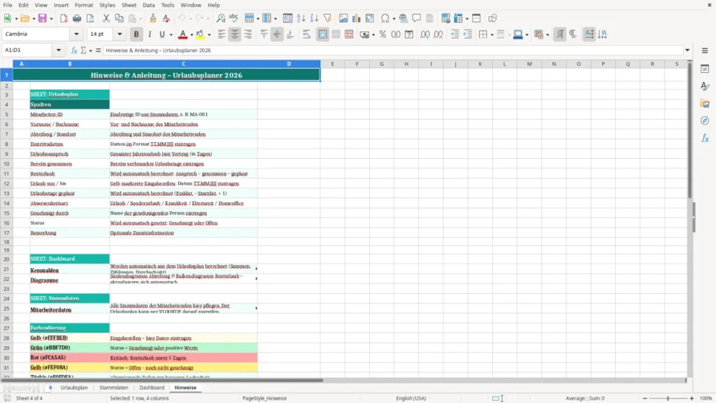
Task: Toggle Underline formatting
Action: pyautogui.click(x=162, y=34)
